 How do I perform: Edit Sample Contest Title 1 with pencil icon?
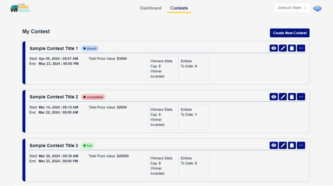[x=283, y=48]
